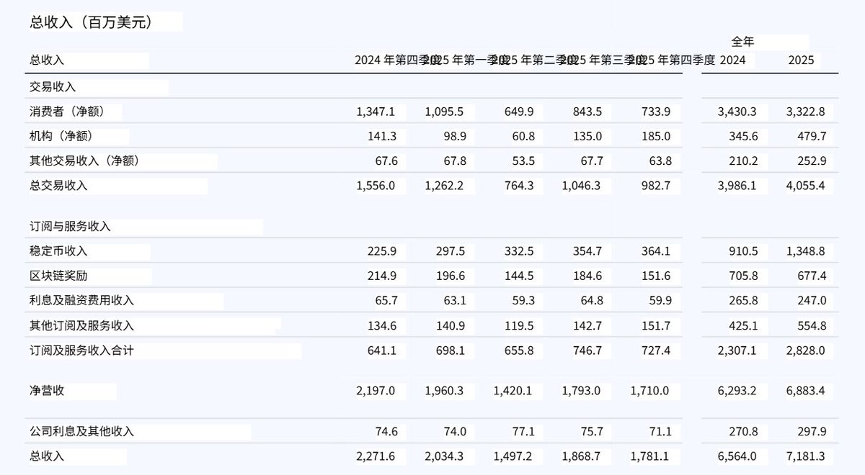Click the "其他交易收入（净额）" row label
The image size is (865, 475).
tap(84, 160)
